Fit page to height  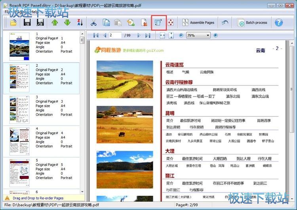(171, 35)
